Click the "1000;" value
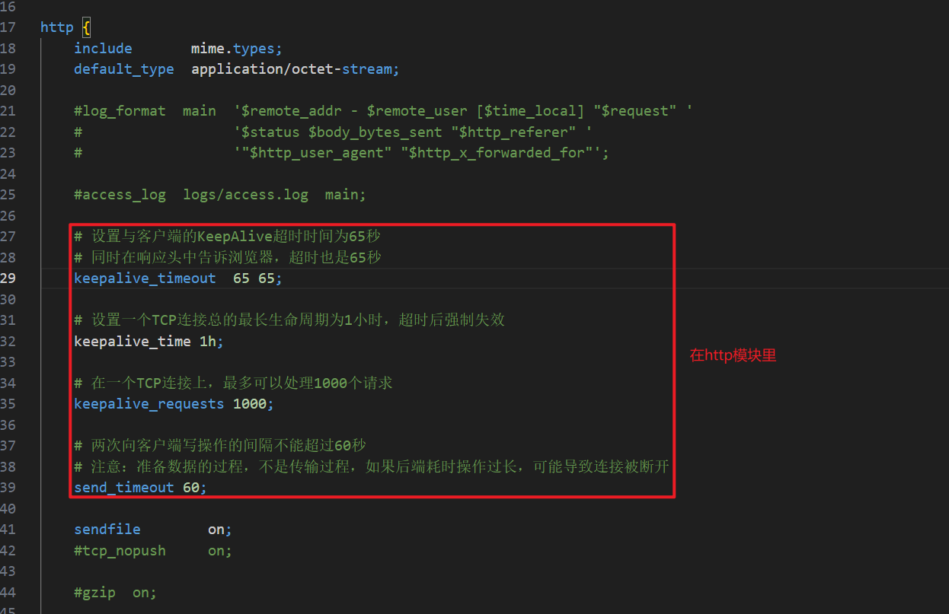This screenshot has height=614, width=949. (x=254, y=404)
